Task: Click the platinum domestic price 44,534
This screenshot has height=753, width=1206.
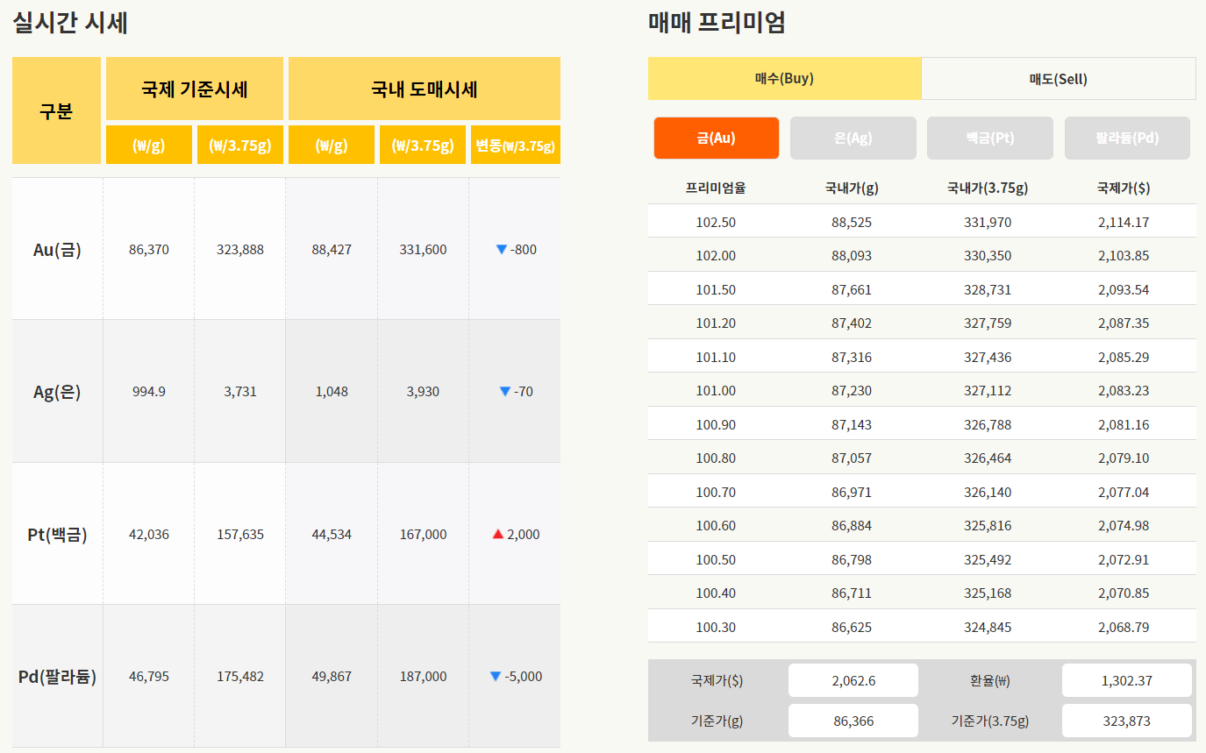Action: click(332, 534)
